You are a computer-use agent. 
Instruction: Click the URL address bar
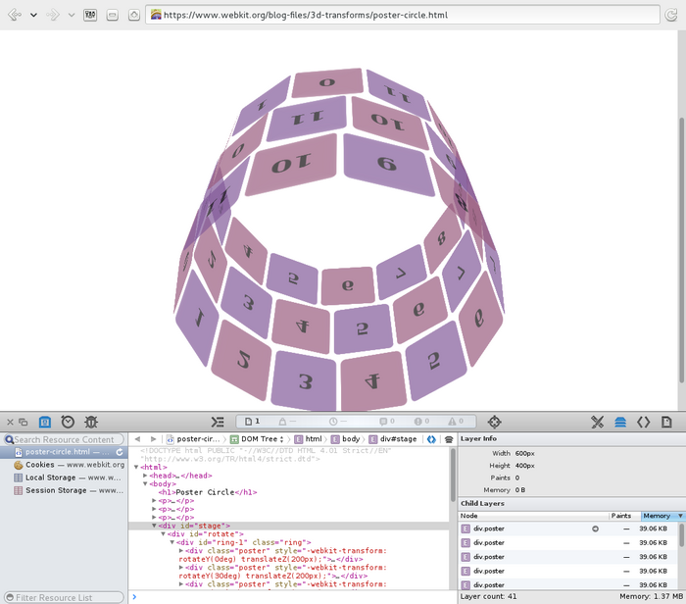point(392,16)
